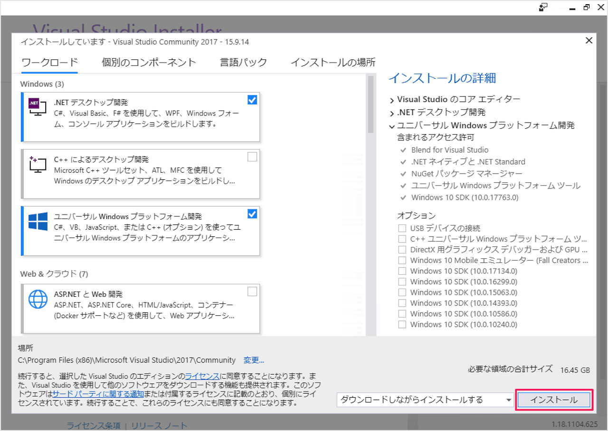Expand .NET デスクトップ開発 in install details

pos(392,113)
